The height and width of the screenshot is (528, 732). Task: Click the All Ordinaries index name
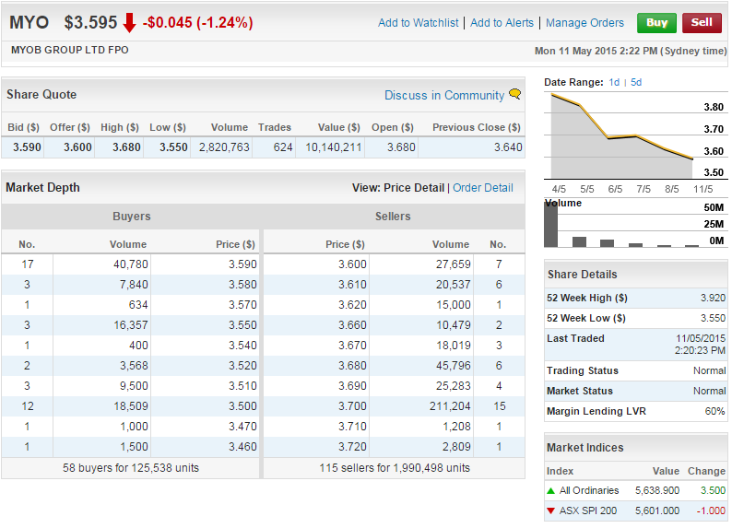click(589, 491)
